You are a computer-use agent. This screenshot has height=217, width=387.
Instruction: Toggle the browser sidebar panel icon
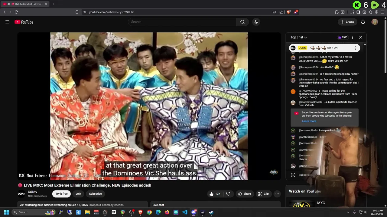[x=358, y=12]
